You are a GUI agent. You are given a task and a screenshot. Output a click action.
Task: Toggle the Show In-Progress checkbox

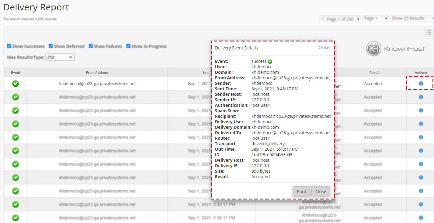(x=128, y=46)
